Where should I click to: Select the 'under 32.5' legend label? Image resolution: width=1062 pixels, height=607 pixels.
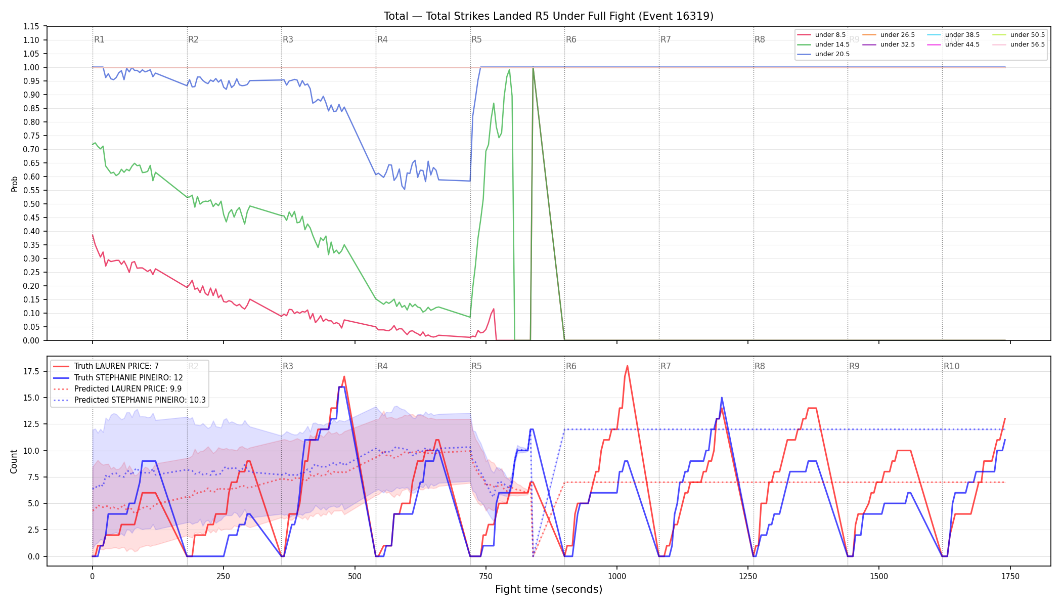point(898,45)
